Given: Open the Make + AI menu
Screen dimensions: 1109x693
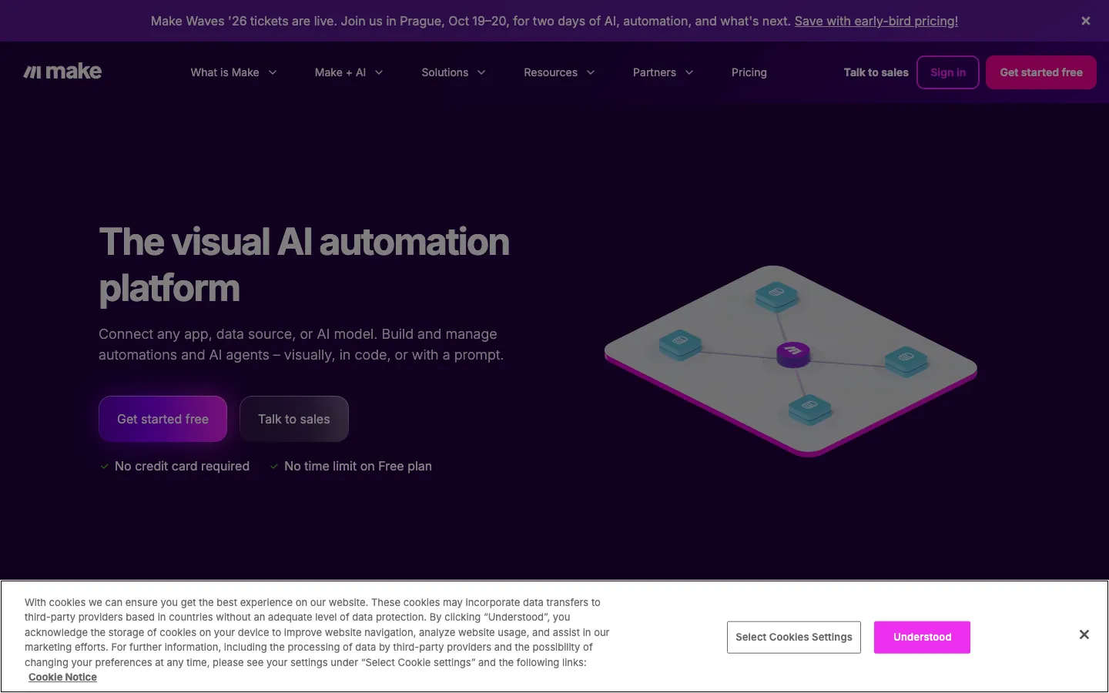Looking at the screenshot, I should (349, 72).
